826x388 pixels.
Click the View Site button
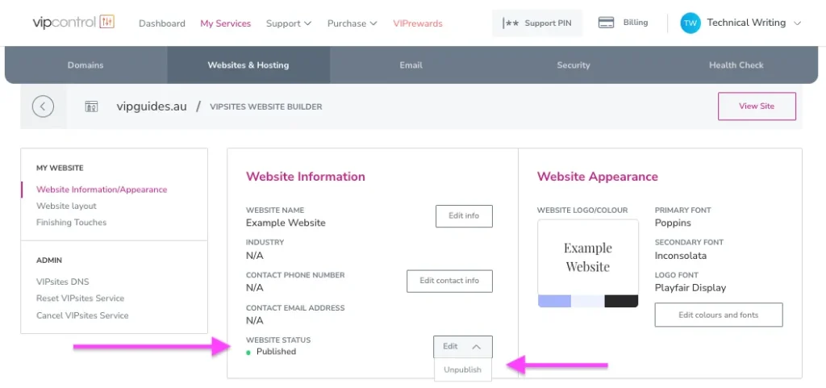[x=757, y=106]
